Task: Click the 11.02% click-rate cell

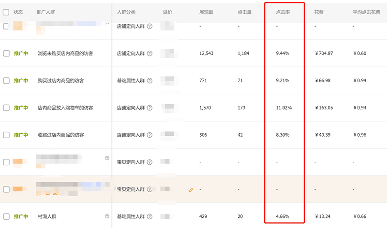Action: pyautogui.click(x=283, y=108)
